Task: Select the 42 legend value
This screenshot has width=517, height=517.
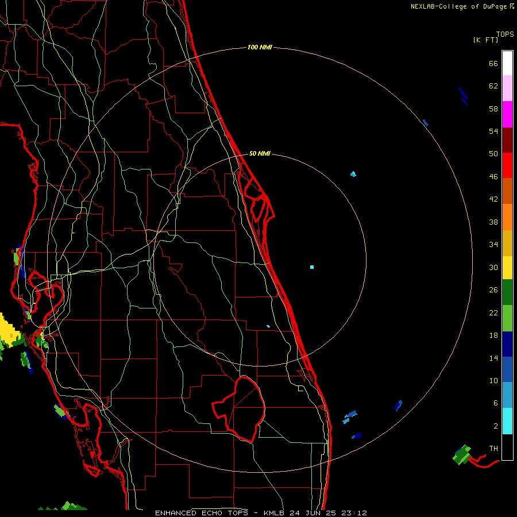Action: click(493, 199)
